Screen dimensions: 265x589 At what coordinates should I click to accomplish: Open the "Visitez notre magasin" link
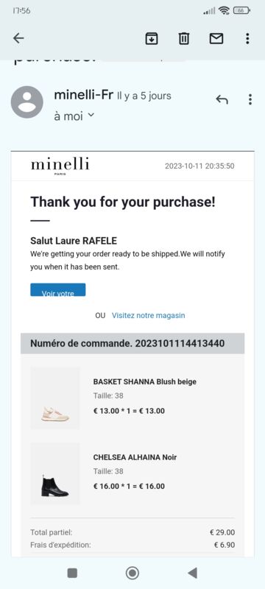pyautogui.click(x=148, y=315)
